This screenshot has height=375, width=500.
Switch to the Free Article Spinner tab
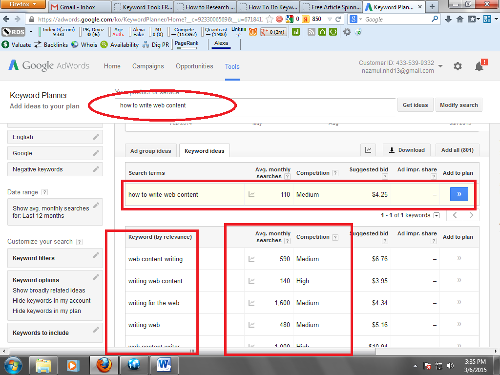click(x=332, y=7)
